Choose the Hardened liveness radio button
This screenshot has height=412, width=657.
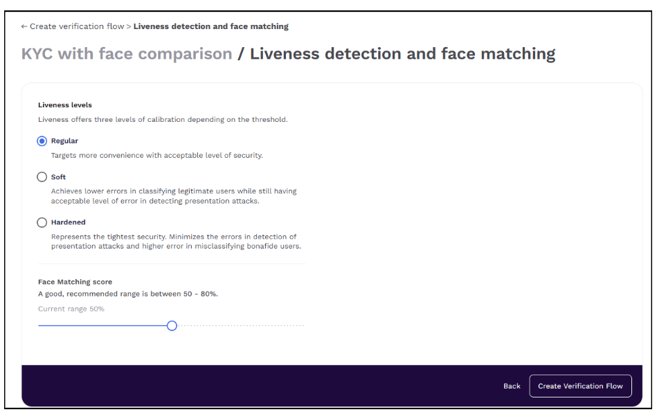click(x=42, y=223)
